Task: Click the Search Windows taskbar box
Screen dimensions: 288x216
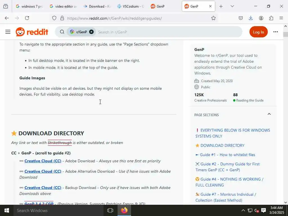Action: (59, 210)
